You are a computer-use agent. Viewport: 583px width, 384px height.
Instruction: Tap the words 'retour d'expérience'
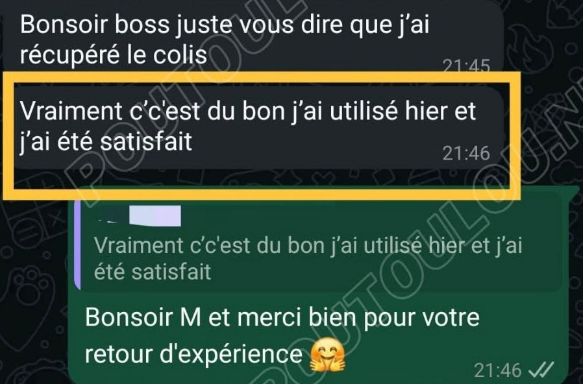193,355
